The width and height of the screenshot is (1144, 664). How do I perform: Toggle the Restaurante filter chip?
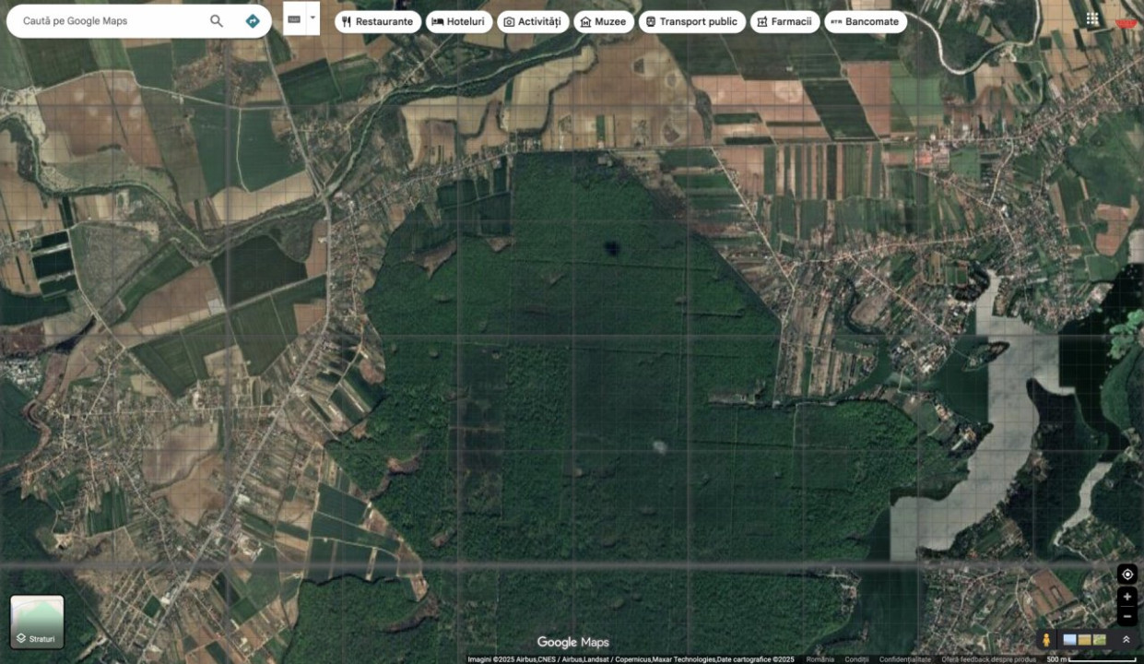tap(378, 20)
